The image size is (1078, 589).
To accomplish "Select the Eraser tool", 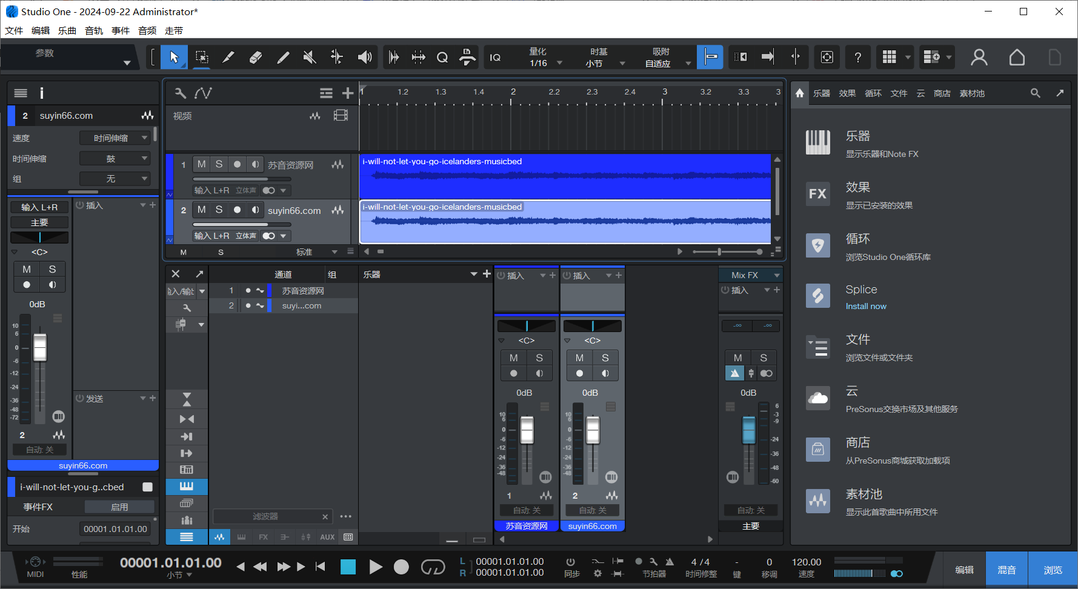I will tap(255, 57).
